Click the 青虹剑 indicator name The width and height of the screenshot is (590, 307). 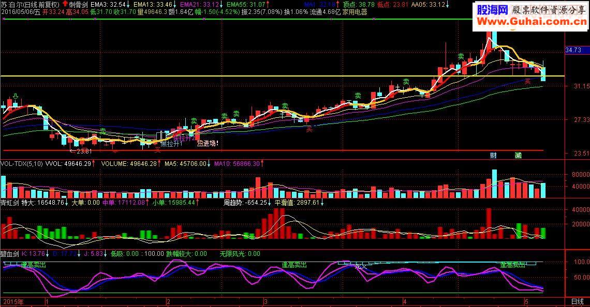point(10,203)
